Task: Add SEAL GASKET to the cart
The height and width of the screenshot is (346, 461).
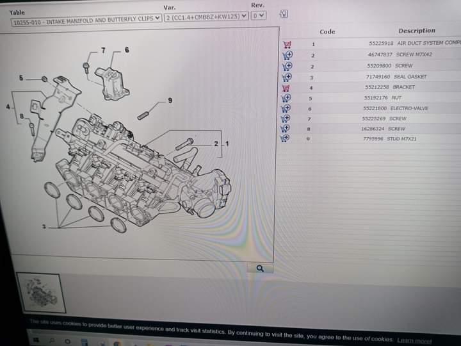Action: (287, 77)
